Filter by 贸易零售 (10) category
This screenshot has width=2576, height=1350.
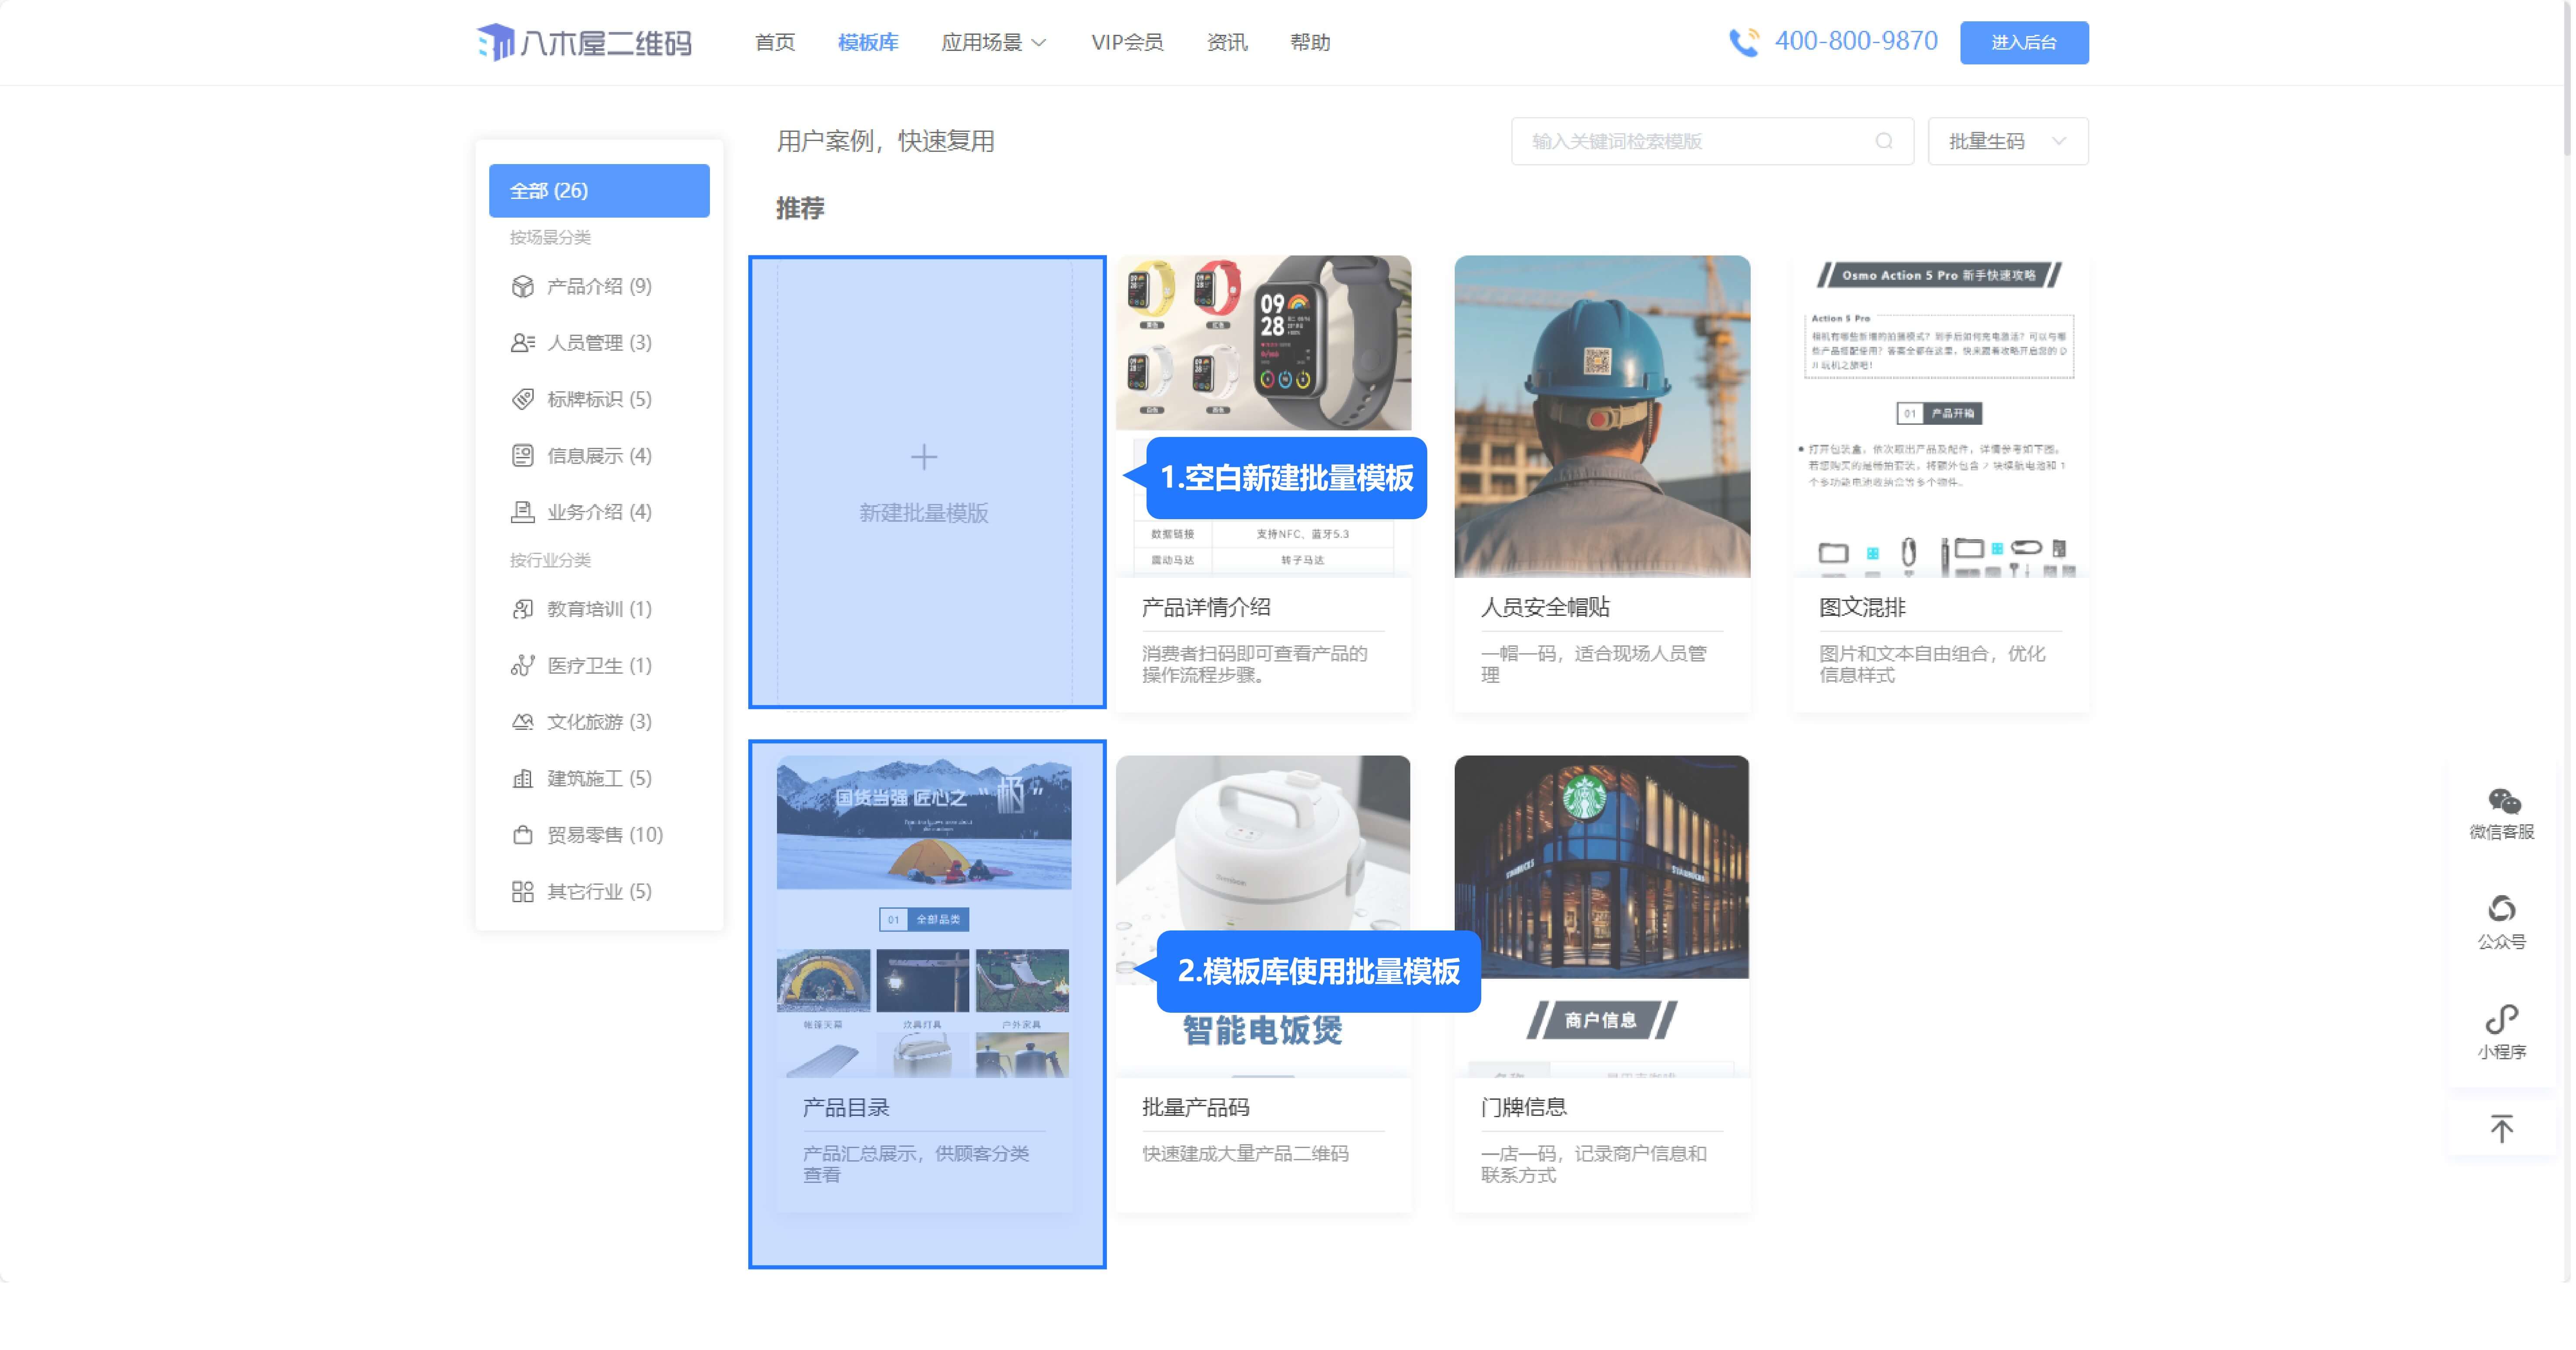click(x=603, y=834)
